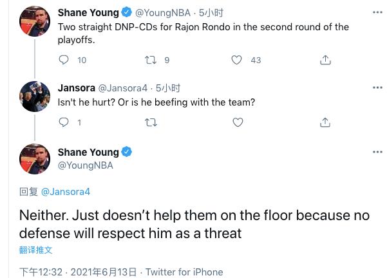Retweet Jansora's question tweet
The height and width of the screenshot is (278, 387).
tap(150, 122)
